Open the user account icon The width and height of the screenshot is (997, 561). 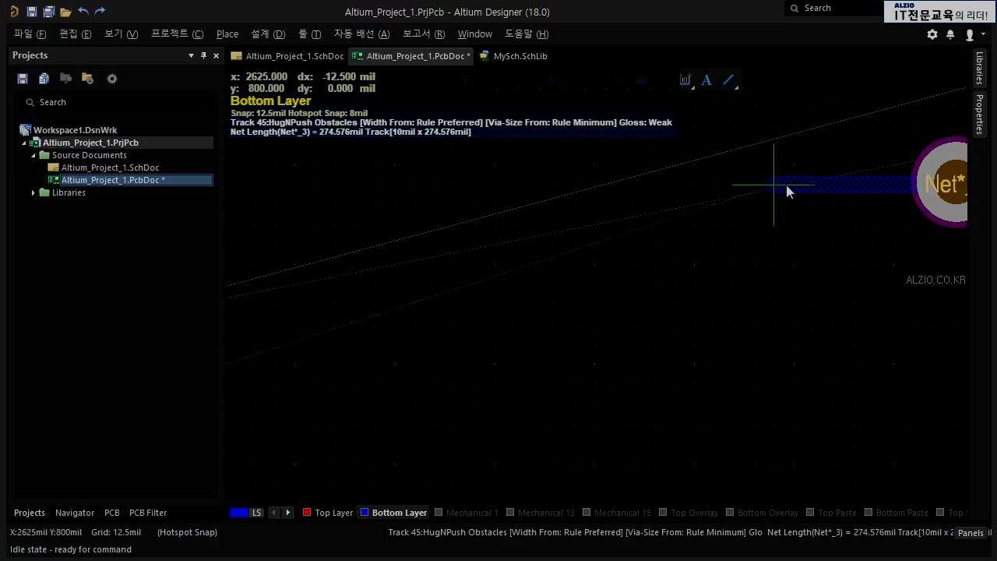(970, 34)
